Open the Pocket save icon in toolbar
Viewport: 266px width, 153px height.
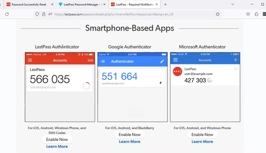248,14
